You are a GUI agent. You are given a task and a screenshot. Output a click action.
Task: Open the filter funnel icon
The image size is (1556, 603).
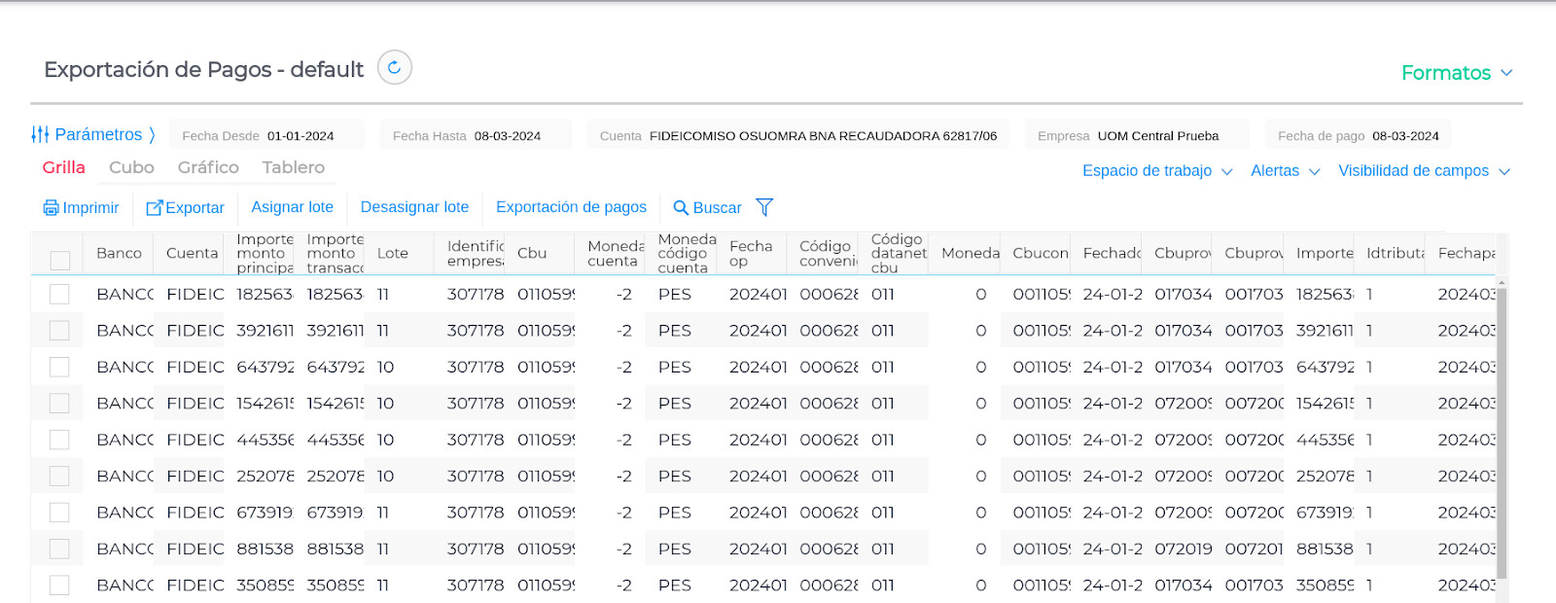(x=764, y=207)
